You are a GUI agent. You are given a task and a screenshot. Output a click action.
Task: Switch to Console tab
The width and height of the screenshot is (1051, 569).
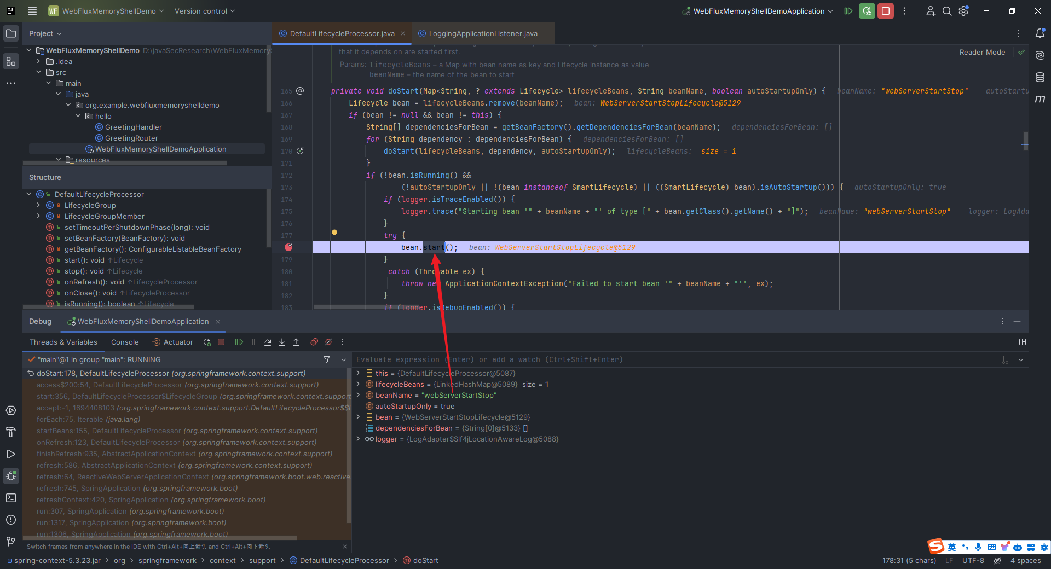pos(125,342)
